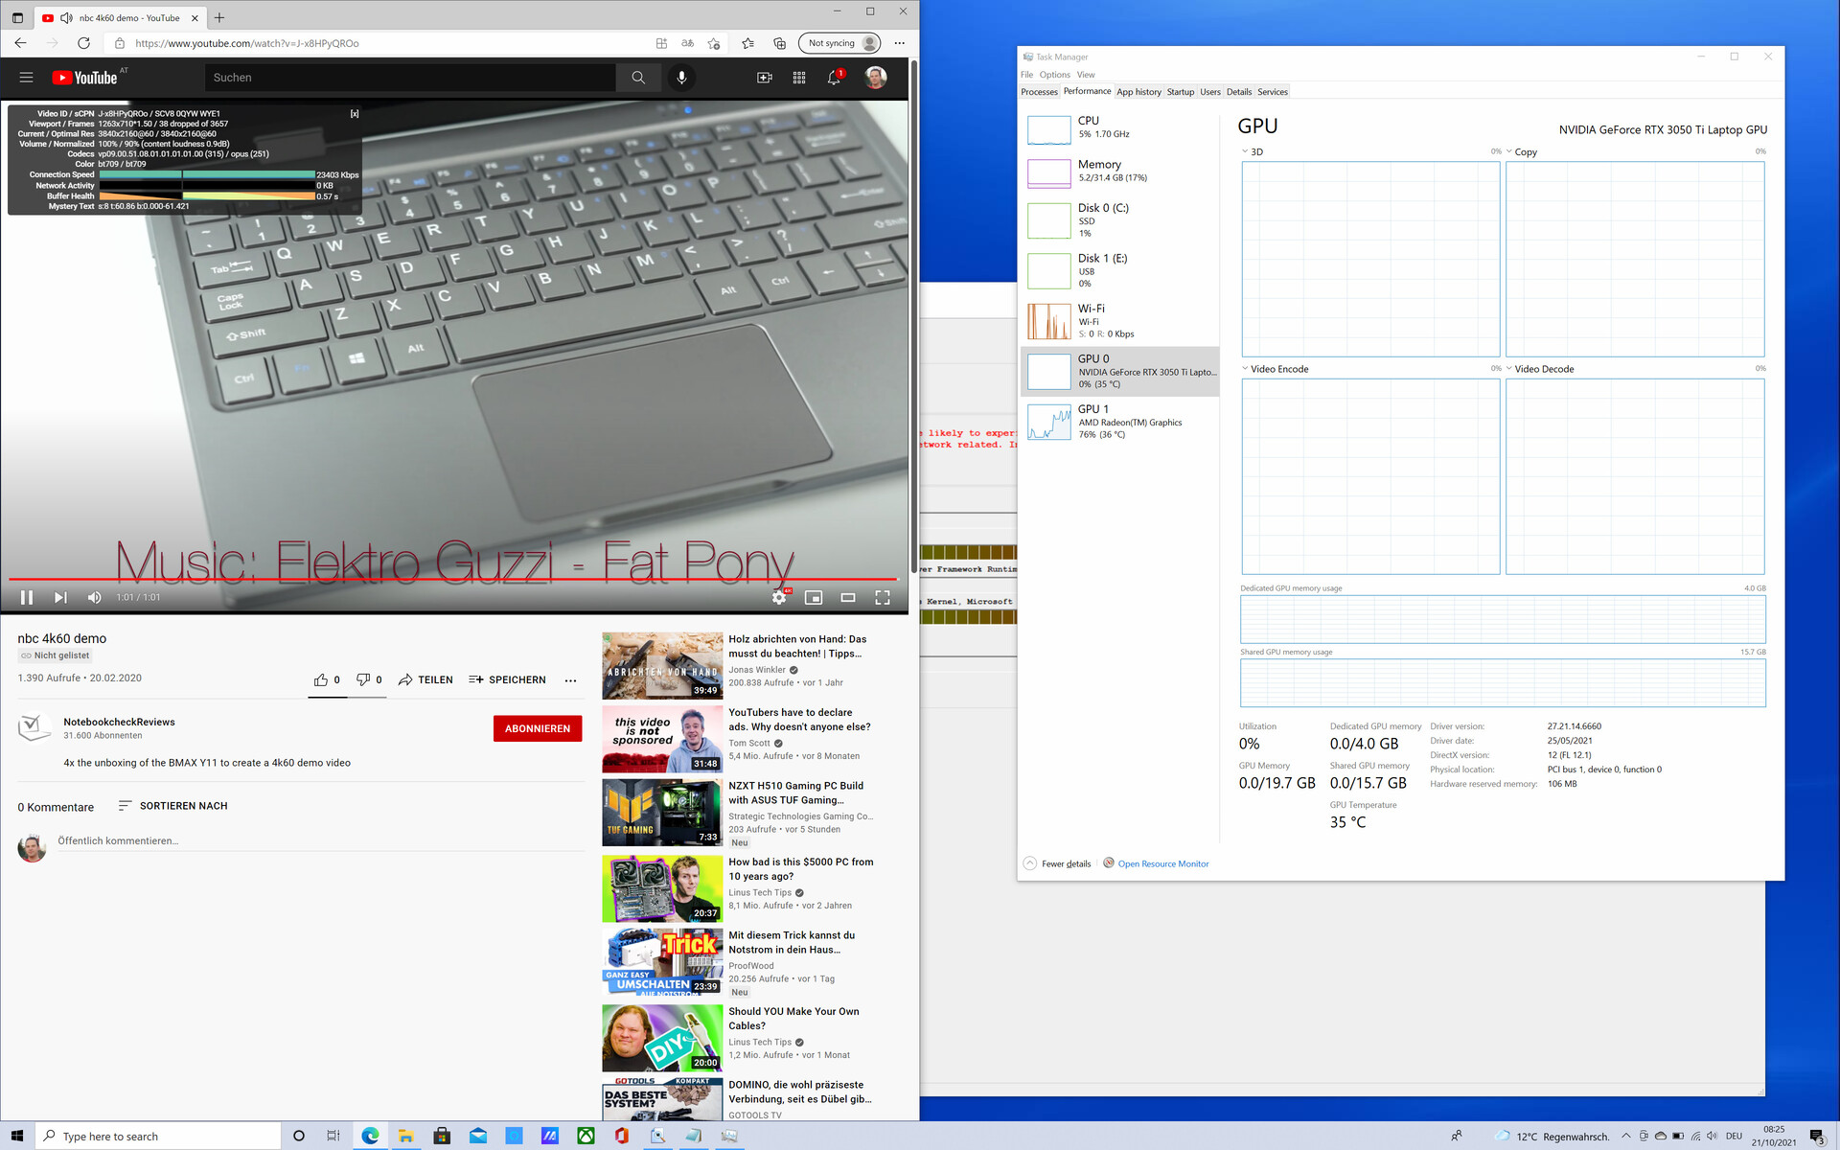Screen dimensions: 1840x1150
Task: Mute the video volume
Action: (x=94, y=597)
